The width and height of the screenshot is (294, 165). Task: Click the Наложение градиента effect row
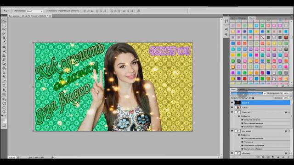(x=254, y=145)
